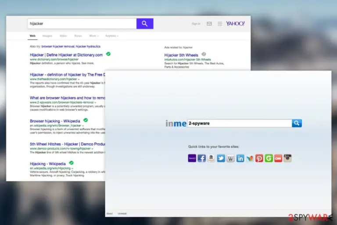Click the Yahoo search box containing hijacker
The width and height of the screenshot is (337, 225).
click(82, 24)
